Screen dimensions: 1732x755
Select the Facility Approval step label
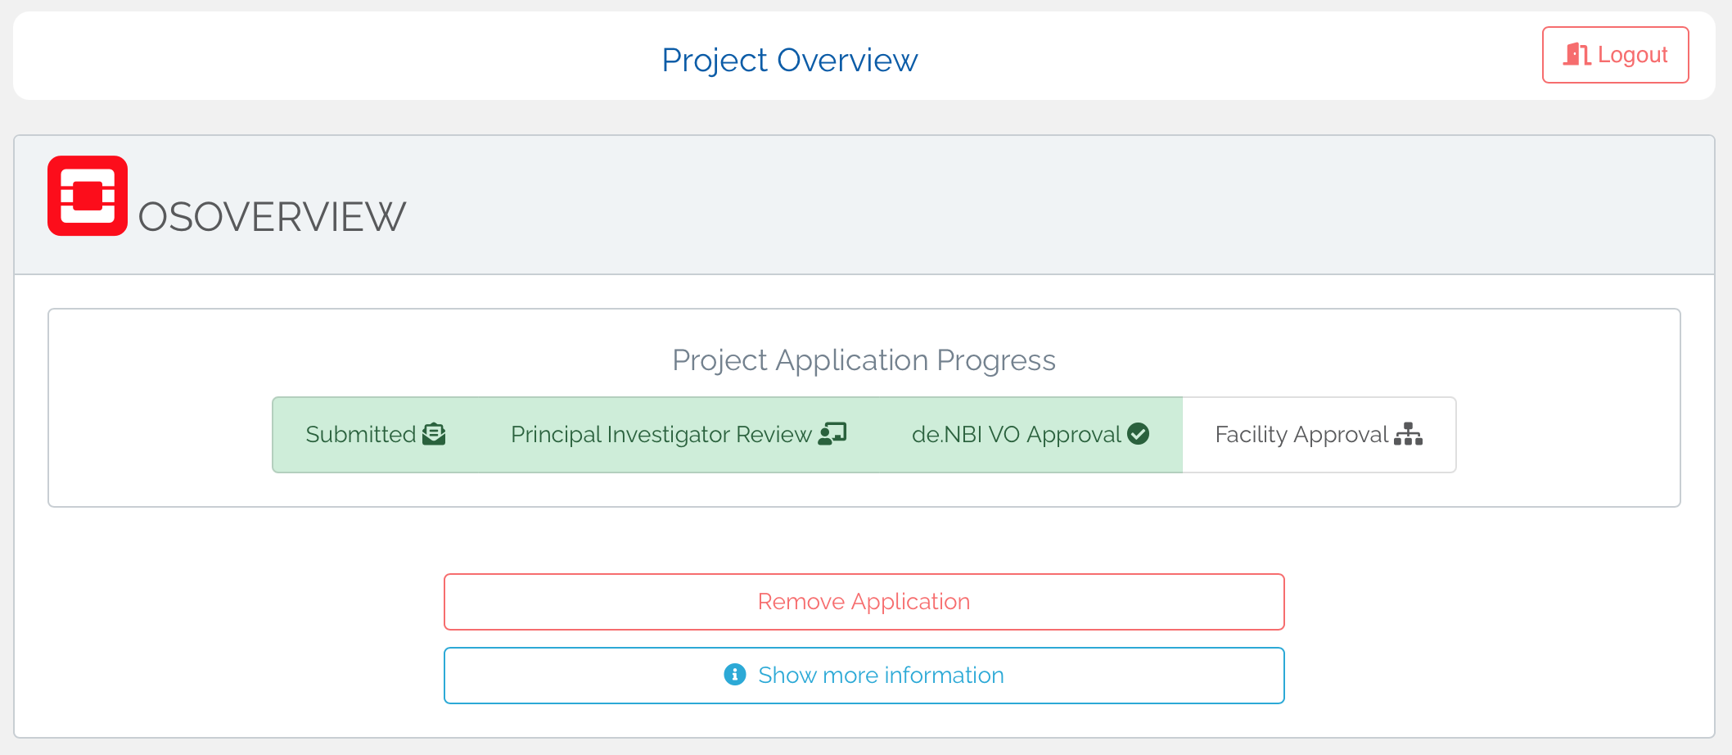(1301, 434)
